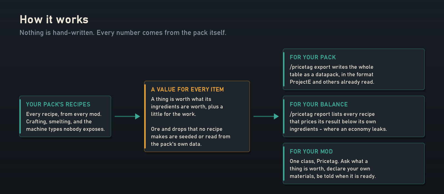Click the teal accent bar of the For Your Pack card
The width and height of the screenshot is (444, 194).
coord(284,69)
